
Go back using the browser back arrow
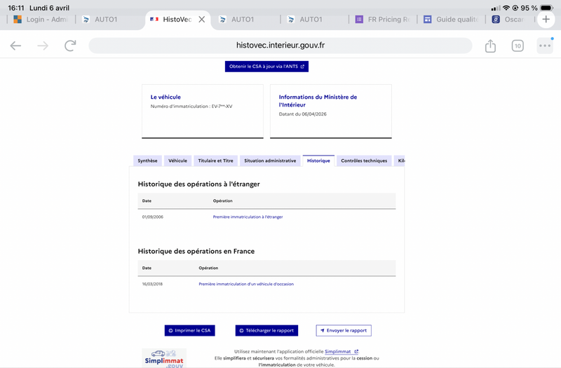tap(15, 46)
